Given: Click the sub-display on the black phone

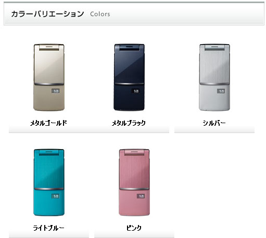Looking at the screenshot, I should coord(136,91).
